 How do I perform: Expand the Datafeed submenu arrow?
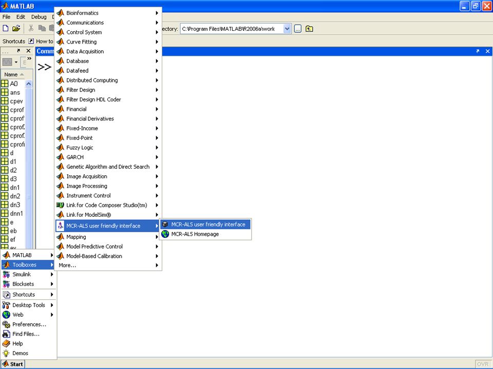pyautogui.click(x=157, y=71)
